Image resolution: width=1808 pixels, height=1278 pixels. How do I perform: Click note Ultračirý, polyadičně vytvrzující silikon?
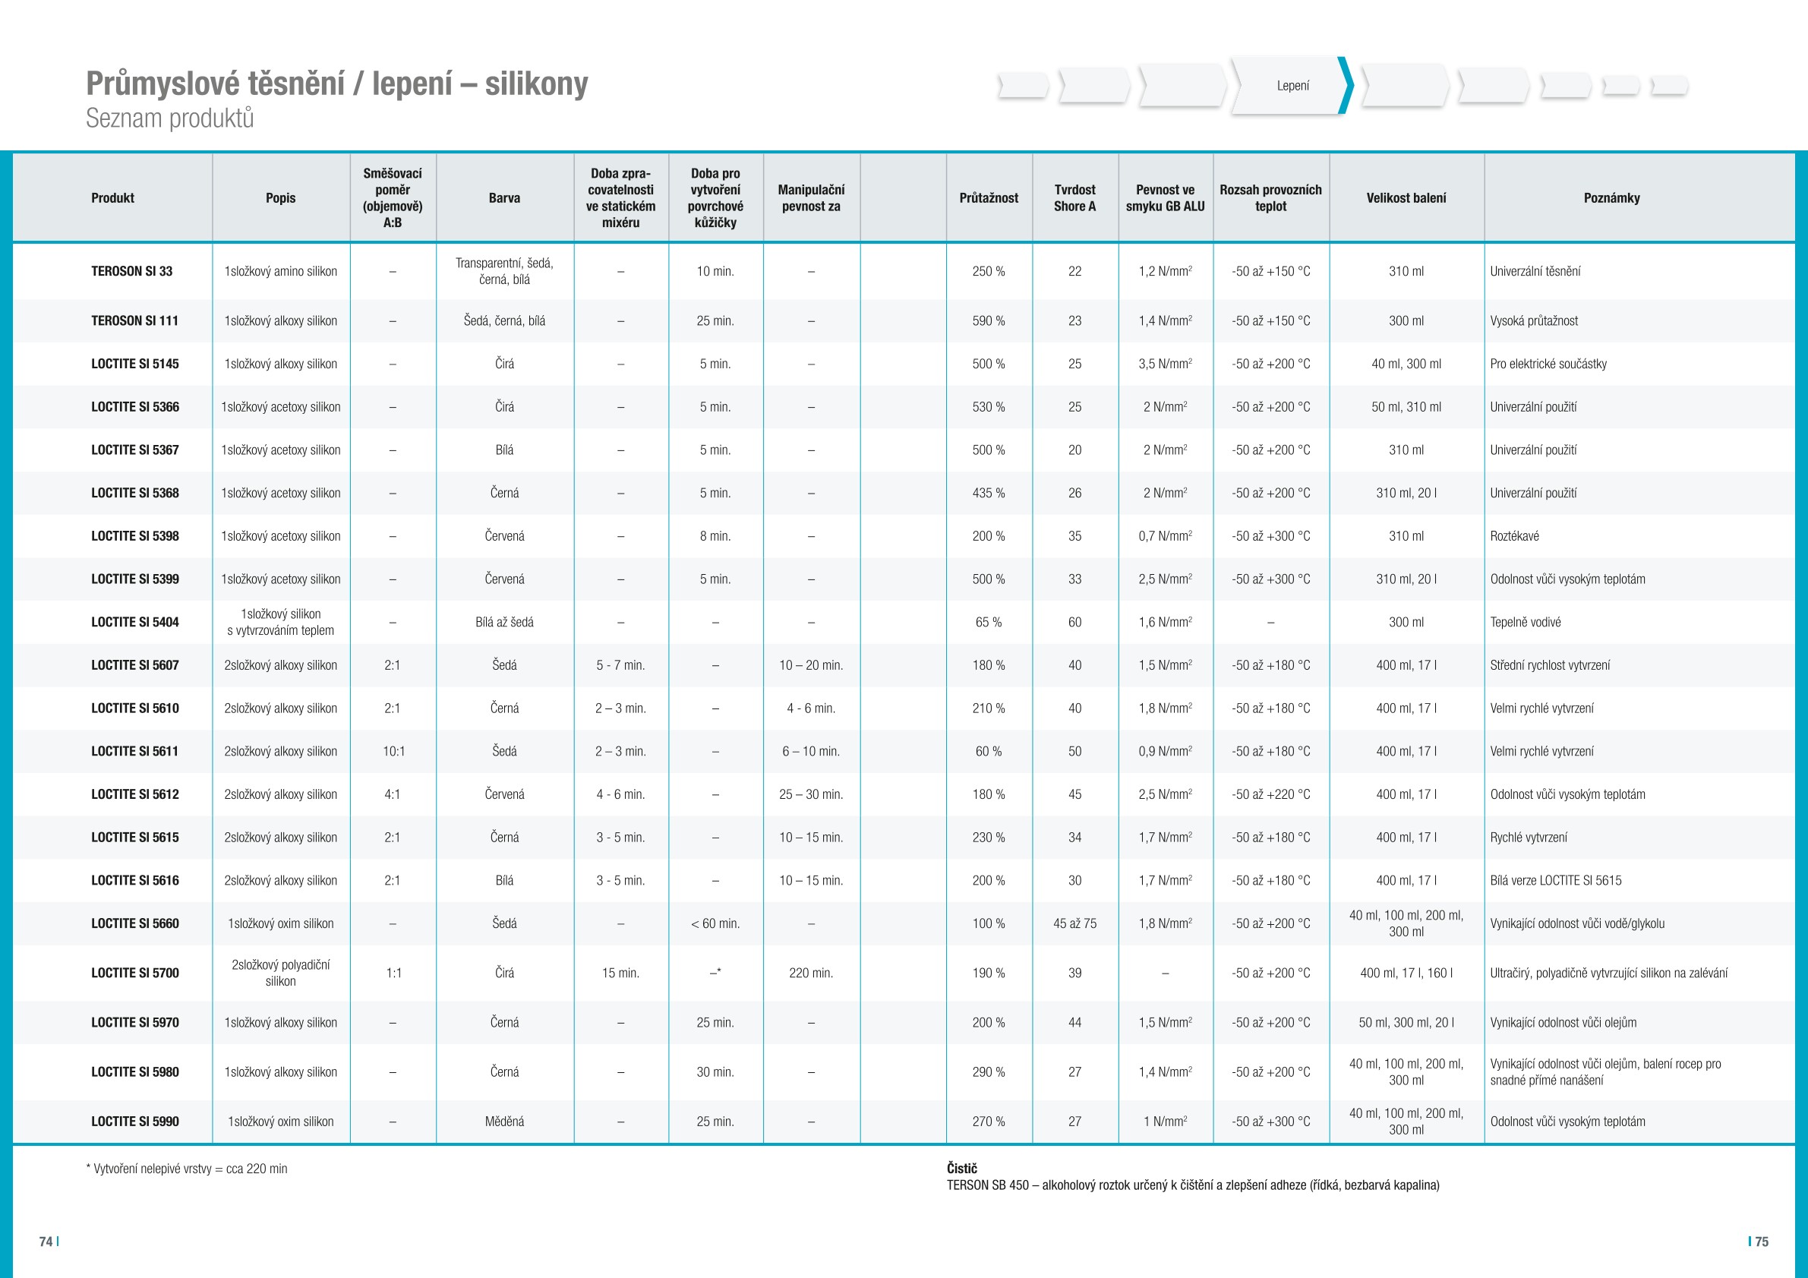(1609, 973)
